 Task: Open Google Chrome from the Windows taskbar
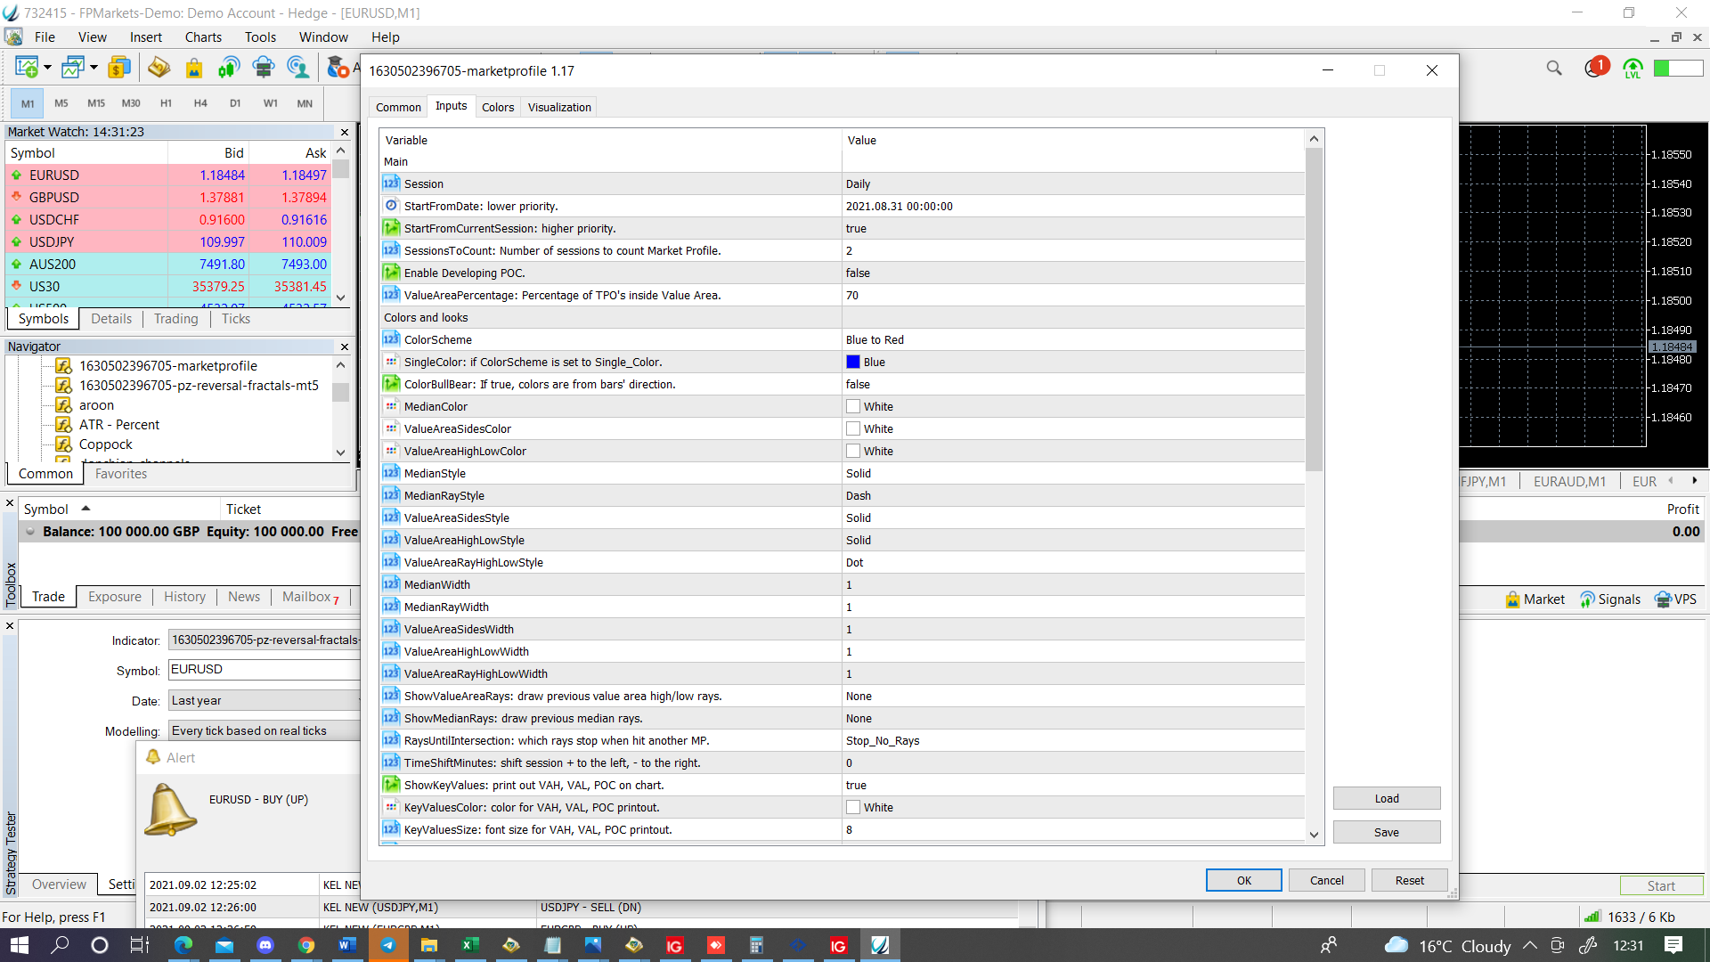pos(306,945)
